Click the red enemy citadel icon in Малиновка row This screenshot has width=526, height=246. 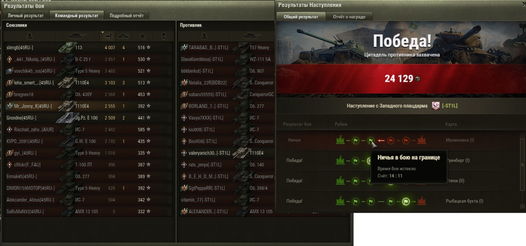(x=422, y=141)
